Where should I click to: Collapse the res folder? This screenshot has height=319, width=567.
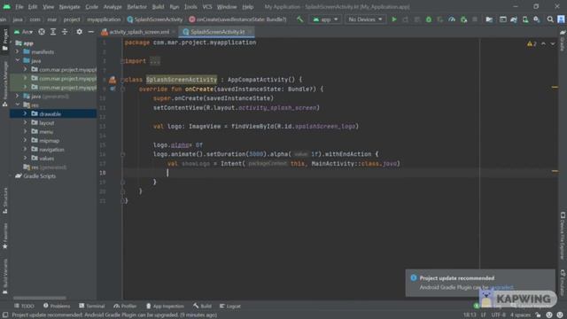17,105
